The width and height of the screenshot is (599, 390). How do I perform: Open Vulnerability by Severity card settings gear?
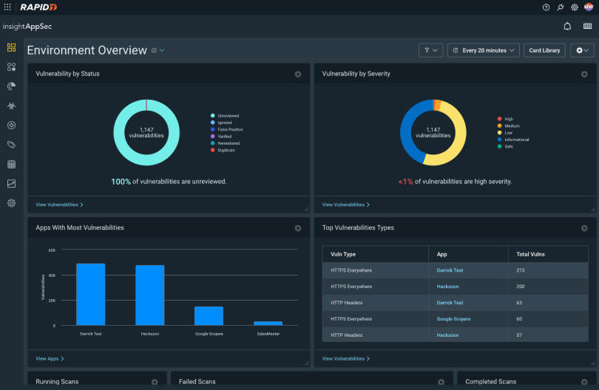(x=584, y=74)
